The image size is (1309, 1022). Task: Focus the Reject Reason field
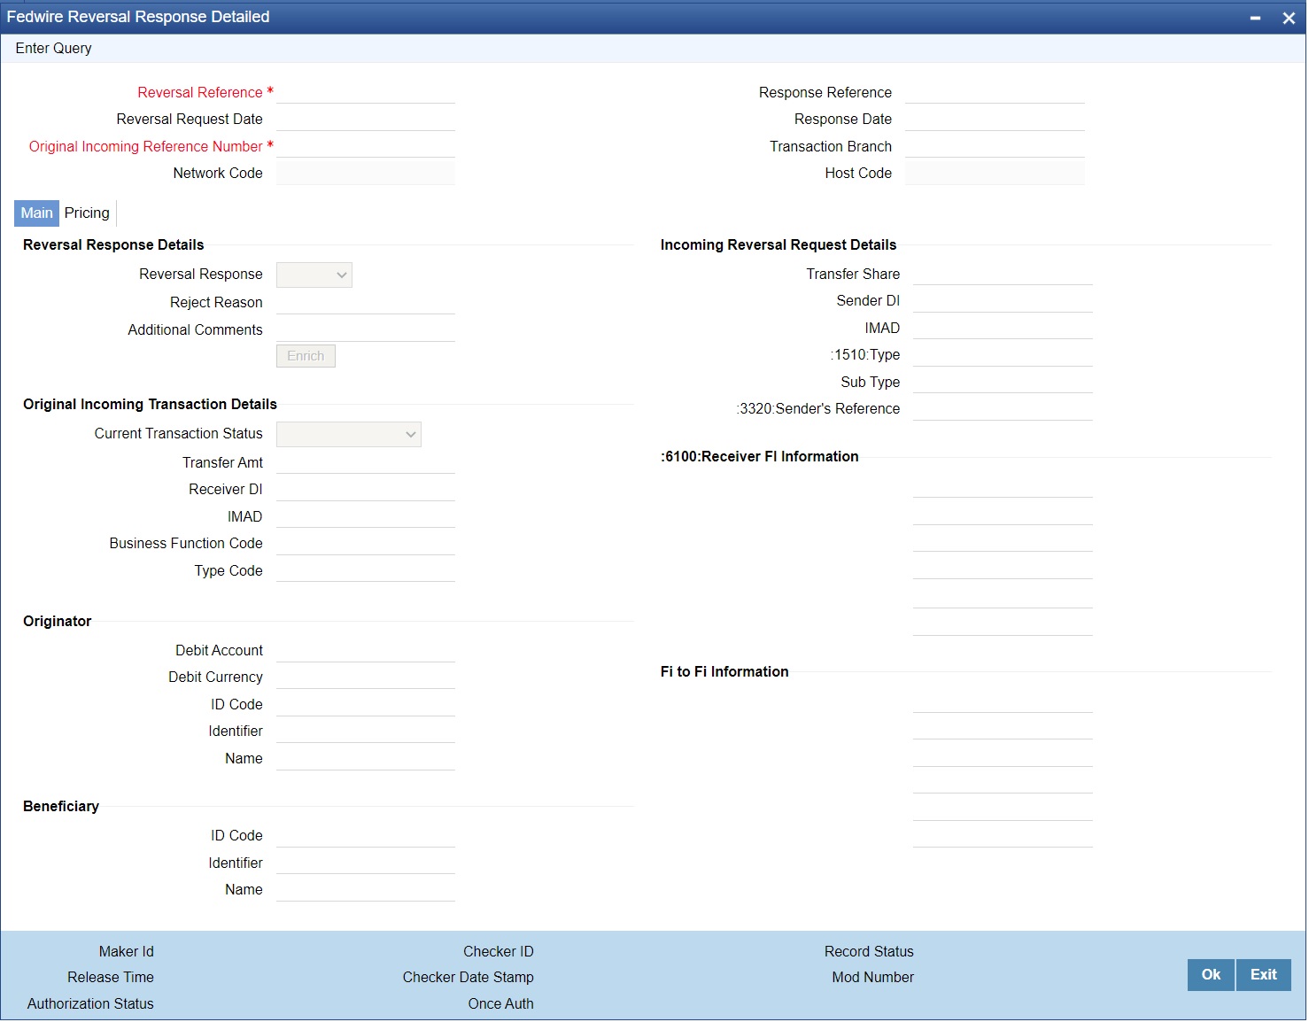pos(366,303)
